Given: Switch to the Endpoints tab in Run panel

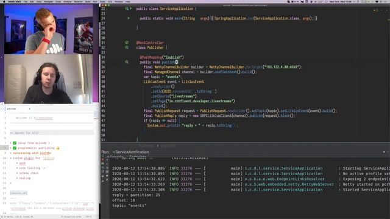Looking at the screenshot, I should click(x=137, y=157).
